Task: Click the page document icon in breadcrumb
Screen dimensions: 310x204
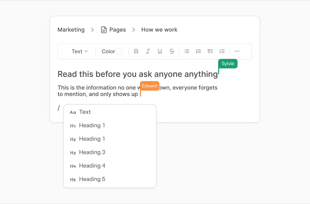Action: coord(104,30)
